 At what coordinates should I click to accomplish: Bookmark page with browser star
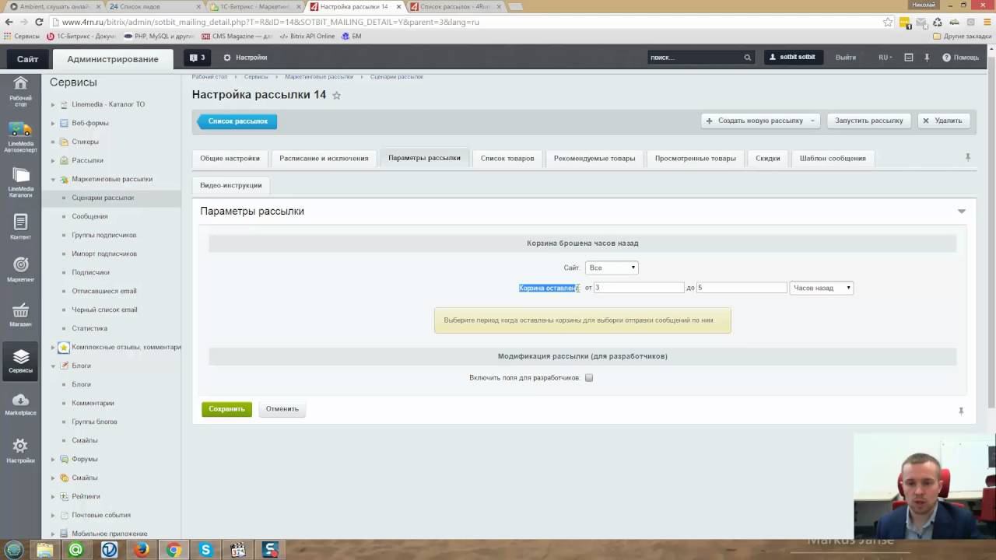[x=888, y=22]
